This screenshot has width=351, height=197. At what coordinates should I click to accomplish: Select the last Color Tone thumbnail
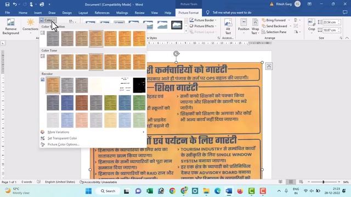point(139,62)
